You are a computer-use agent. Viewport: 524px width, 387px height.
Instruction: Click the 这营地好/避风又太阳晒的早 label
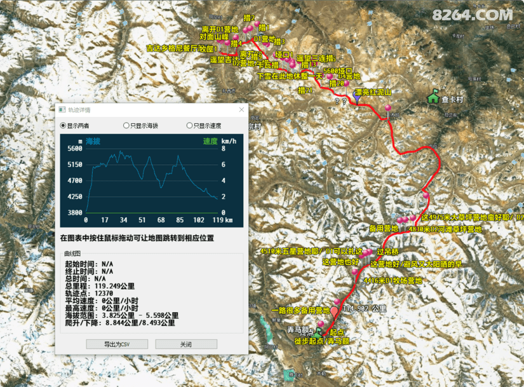tap(417, 264)
